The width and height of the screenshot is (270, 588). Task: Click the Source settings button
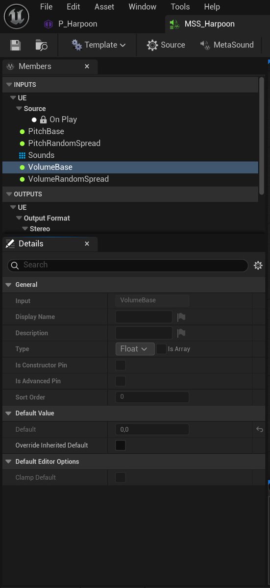pyautogui.click(x=166, y=45)
